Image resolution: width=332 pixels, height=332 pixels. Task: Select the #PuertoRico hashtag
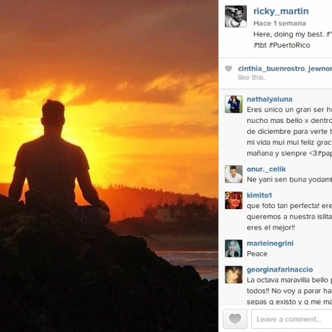289,45
